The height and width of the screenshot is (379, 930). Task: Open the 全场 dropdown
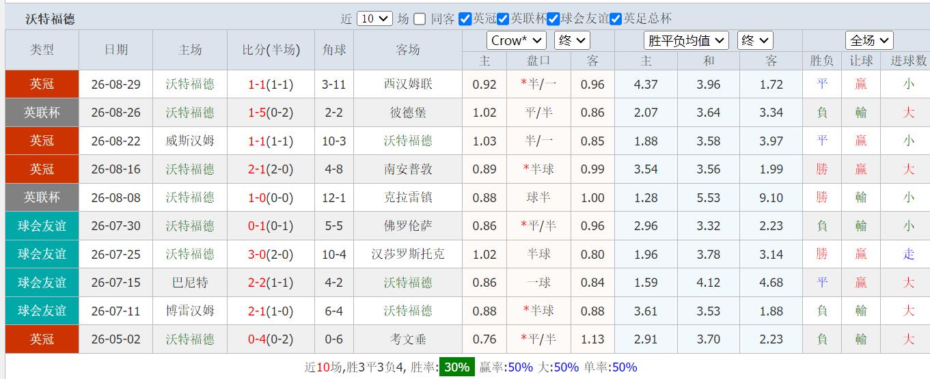pyautogui.click(x=869, y=41)
